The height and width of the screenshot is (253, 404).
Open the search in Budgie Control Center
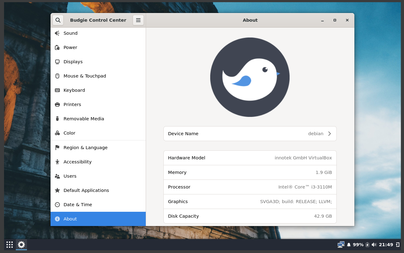[x=58, y=20]
